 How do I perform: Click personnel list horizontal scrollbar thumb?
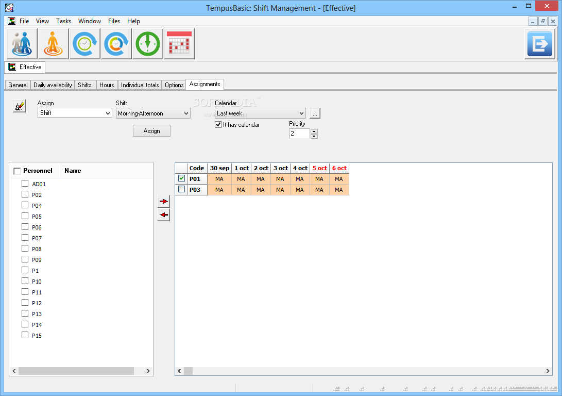tap(76, 371)
